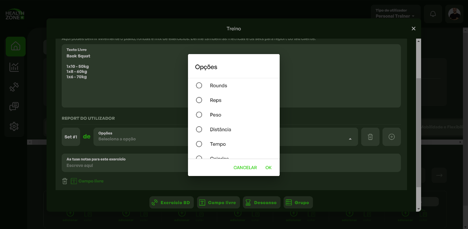Add a set with plus icon

pos(392,137)
